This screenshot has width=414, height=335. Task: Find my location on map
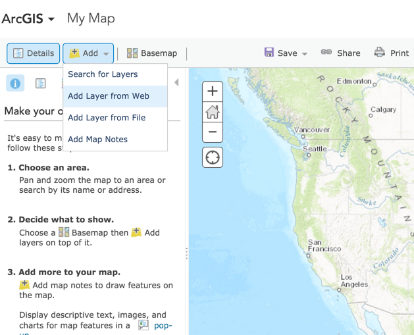pyautogui.click(x=212, y=157)
